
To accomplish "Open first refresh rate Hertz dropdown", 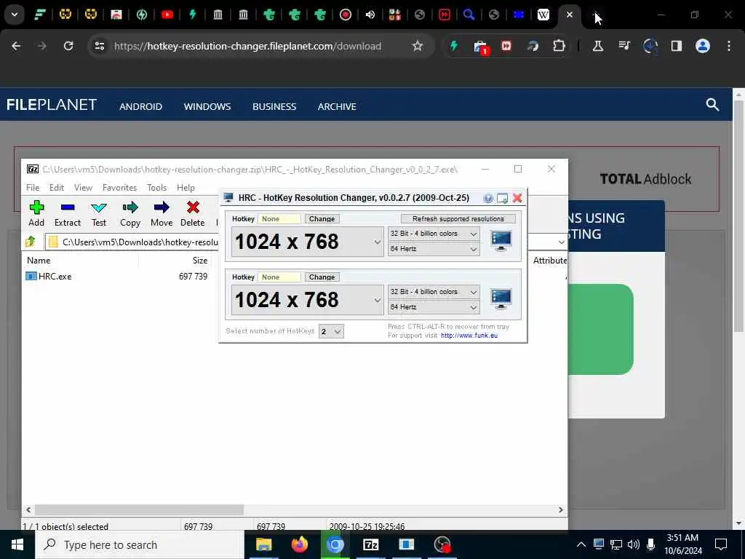I will [434, 249].
